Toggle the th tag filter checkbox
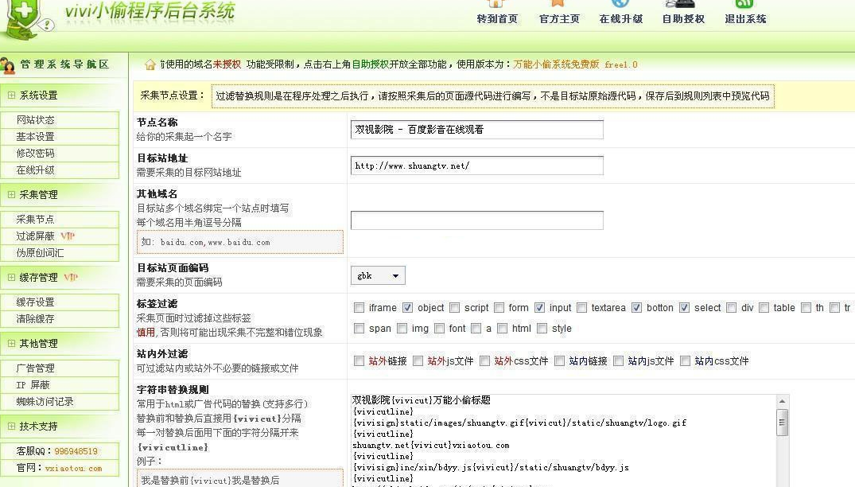 click(x=806, y=308)
